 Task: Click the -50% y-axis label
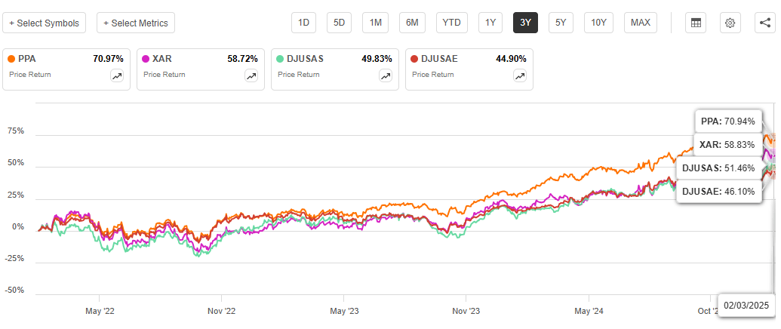click(x=14, y=291)
